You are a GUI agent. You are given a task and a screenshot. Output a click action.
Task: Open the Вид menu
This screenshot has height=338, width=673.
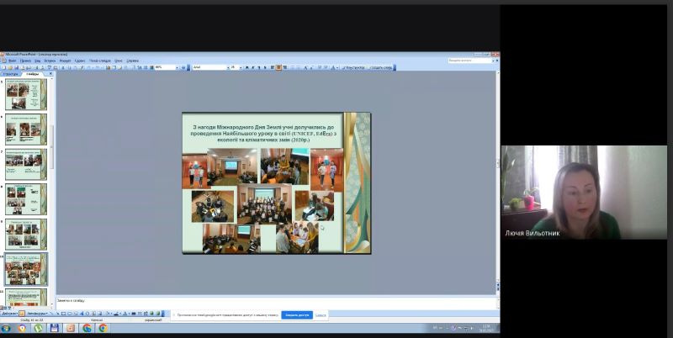click(37, 61)
